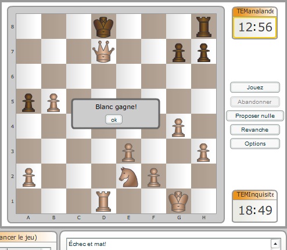The height and width of the screenshot is (250, 287).
Task: Dismiss the Blanc gagne dialog with ok
Action: coord(114,119)
